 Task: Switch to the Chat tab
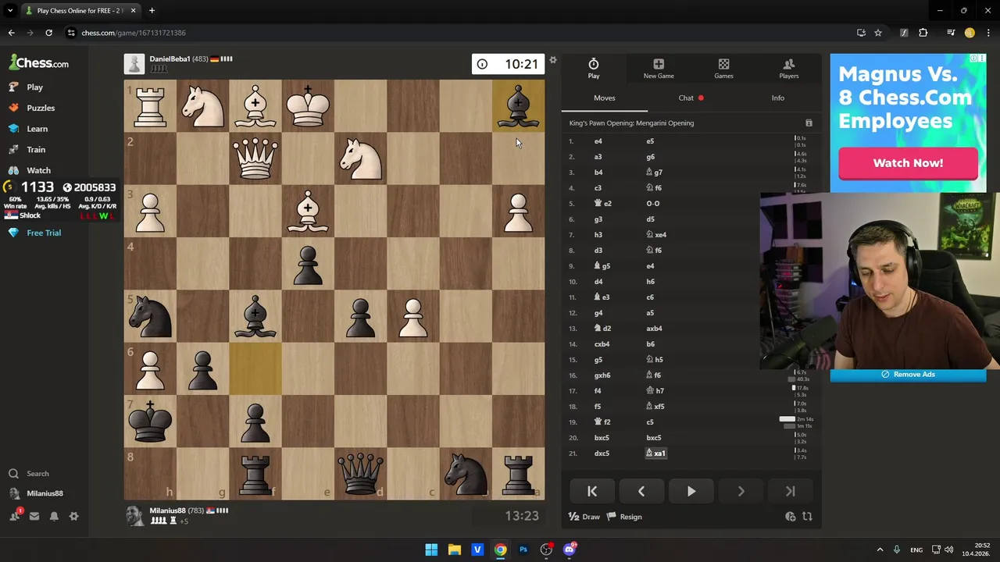pyautogui.click(x=691, y=98)
